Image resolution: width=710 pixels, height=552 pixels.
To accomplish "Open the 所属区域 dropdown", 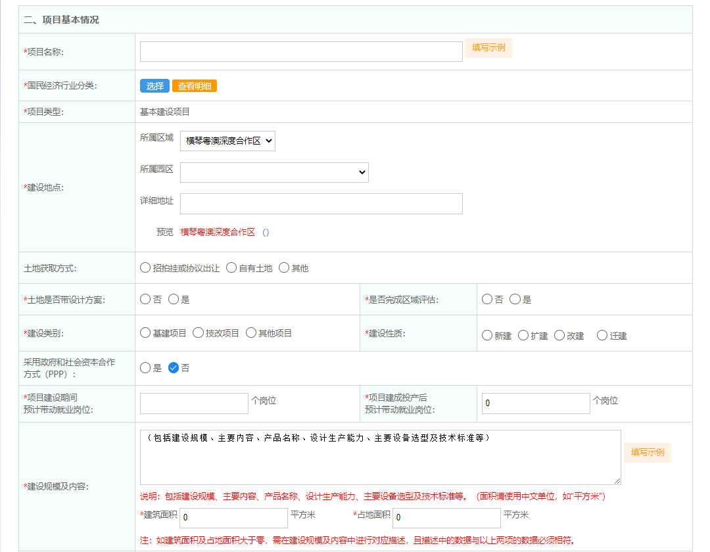I will (x=227, y=141).
